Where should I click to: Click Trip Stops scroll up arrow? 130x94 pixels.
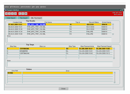click(x=114, y=48)
